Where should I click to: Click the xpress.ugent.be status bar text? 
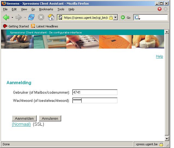click(147, 144)
